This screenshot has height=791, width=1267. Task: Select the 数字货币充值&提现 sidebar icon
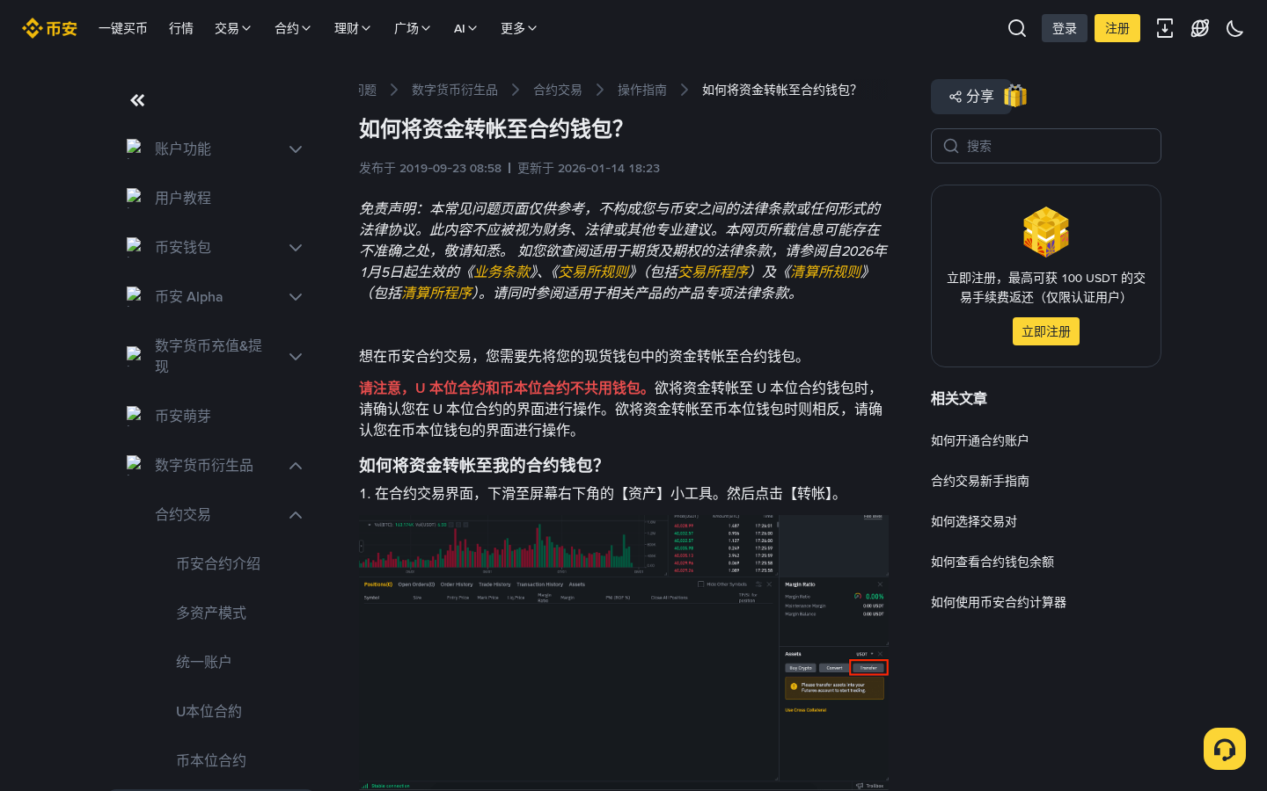135,356
